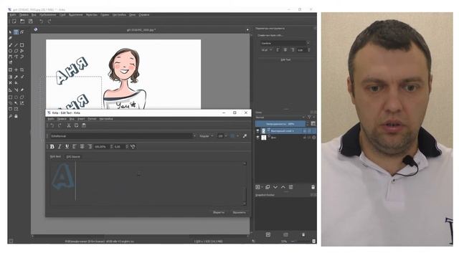This screenshot has height=258, width=459.
Task: Click Edit Text button in Tool Options
Action: pos(285,59)
